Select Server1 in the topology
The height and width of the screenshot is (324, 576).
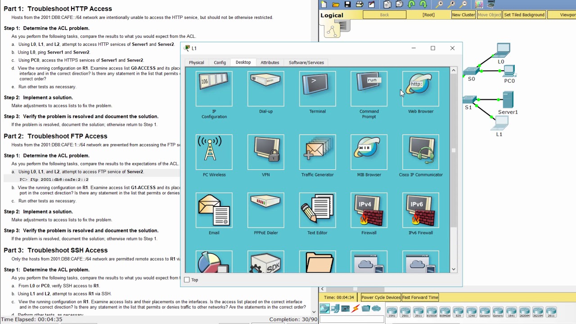(x=508, y=99)
